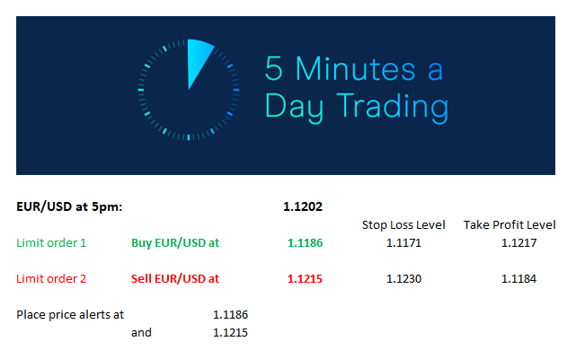The image size is (576, 359).
Task: Click the Take Profit Level header
Action: click(510, 224)
